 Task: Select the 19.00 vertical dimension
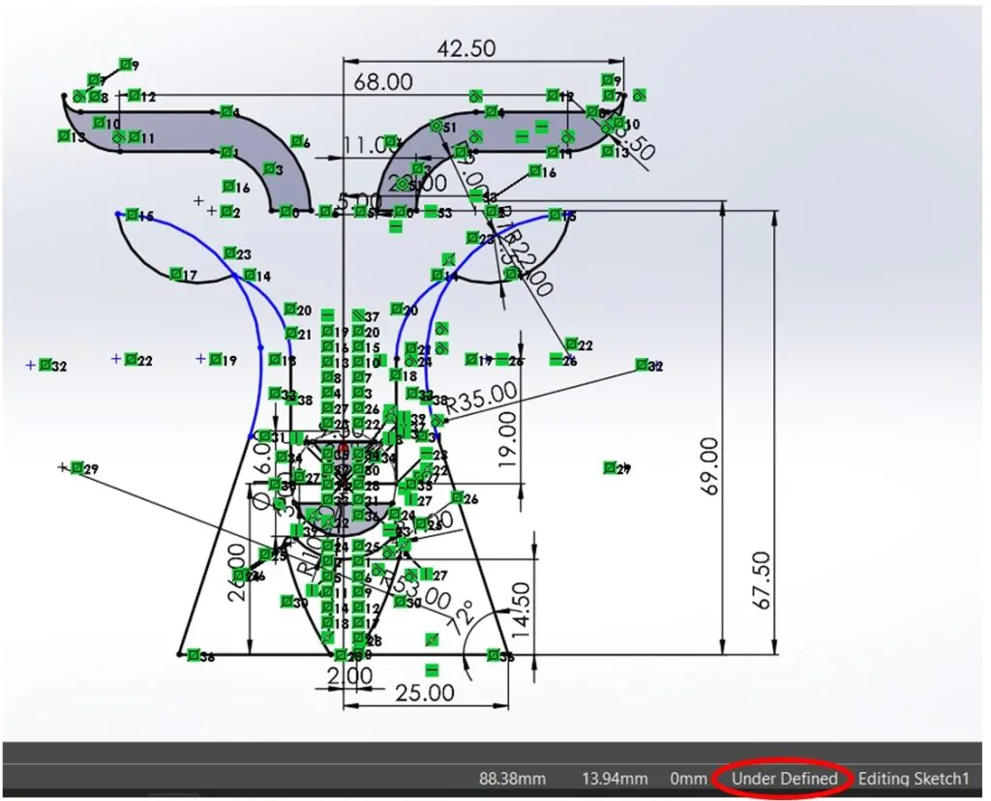click(508, 439)
